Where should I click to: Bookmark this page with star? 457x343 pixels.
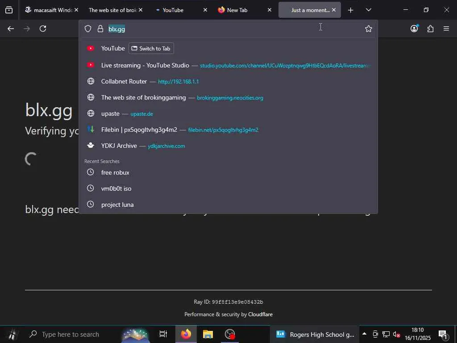(368, 29)
